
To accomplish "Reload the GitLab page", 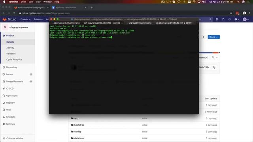I will (x=14, y=13).
